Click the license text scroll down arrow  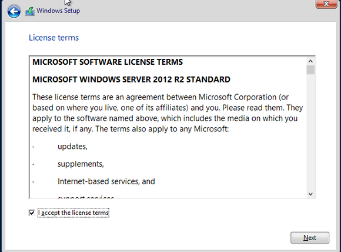[x=310, y=194]
